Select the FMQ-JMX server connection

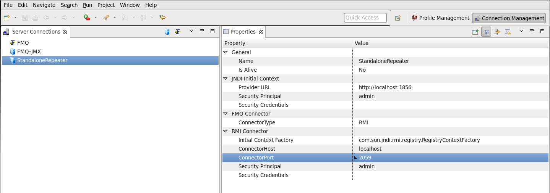(29, 51)
